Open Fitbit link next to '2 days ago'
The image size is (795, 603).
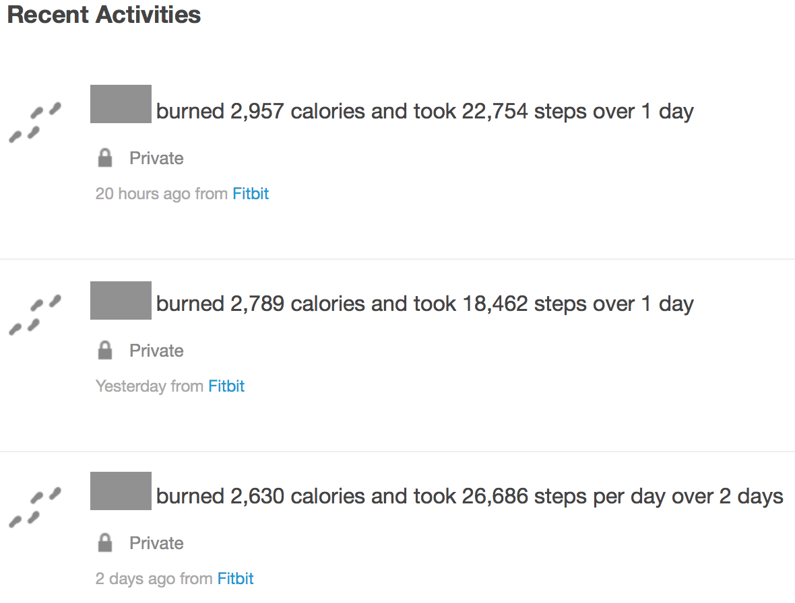235,579
